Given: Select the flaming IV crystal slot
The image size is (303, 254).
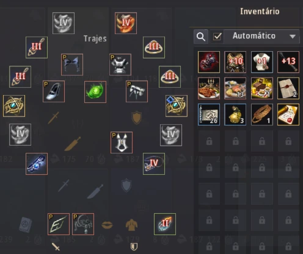Looking at the screenshot, I should (126, 23).
